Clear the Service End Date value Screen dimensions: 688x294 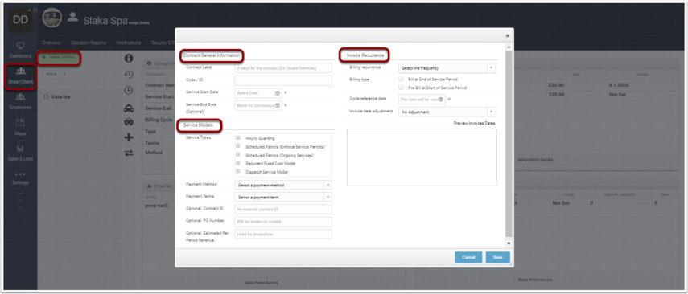tap(285, 105)
